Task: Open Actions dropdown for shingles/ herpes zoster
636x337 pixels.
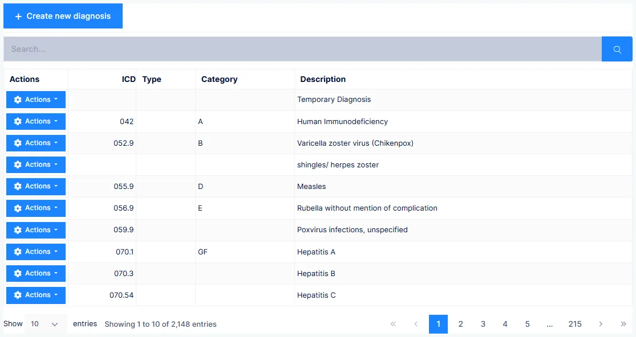Action: [36, 165]
